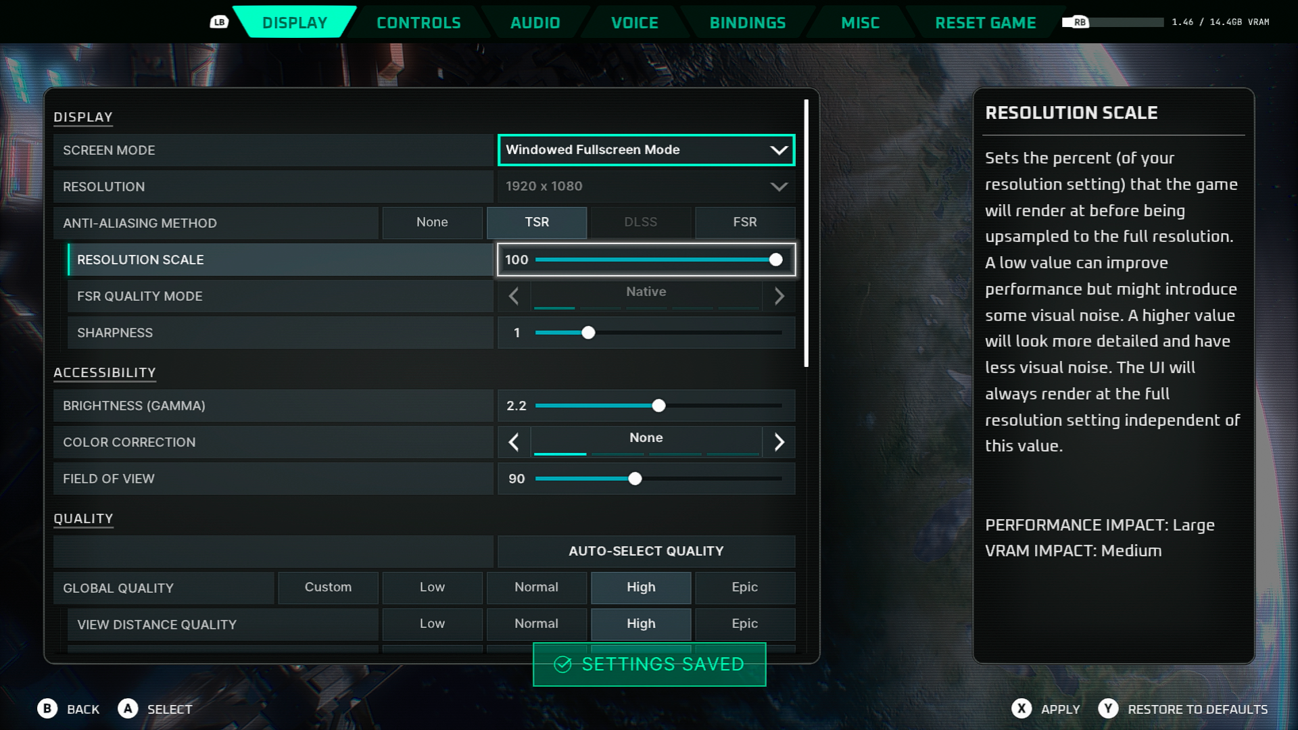Select FSR anti-aliasing option
The height and width of the screenshot is (730, 1298).
744,222
